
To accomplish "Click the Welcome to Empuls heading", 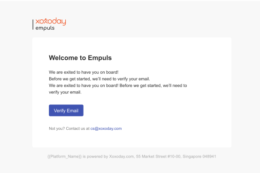I will pos(80,58).
